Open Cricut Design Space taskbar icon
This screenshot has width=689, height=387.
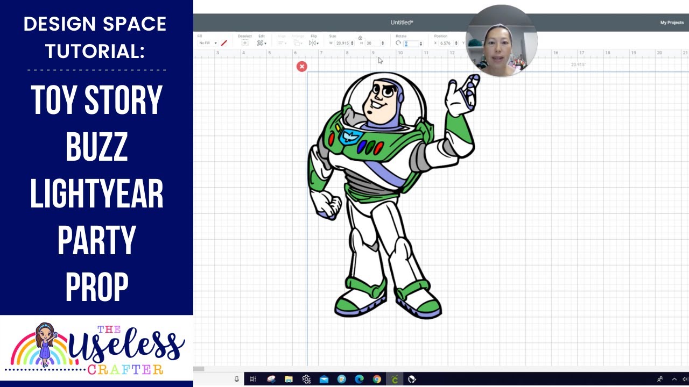[x=395, y=379]
